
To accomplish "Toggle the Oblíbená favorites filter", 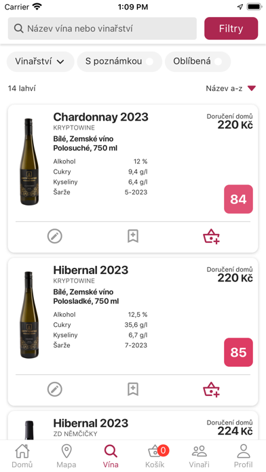I will [x=198, y=62].
